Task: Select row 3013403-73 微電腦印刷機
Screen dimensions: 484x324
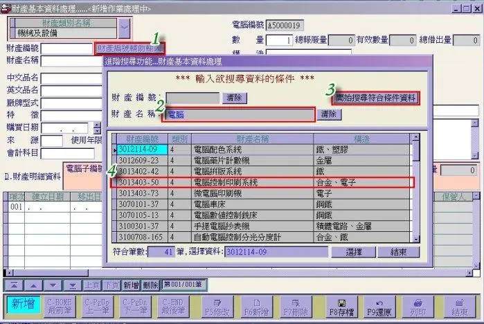Action: 263,193
